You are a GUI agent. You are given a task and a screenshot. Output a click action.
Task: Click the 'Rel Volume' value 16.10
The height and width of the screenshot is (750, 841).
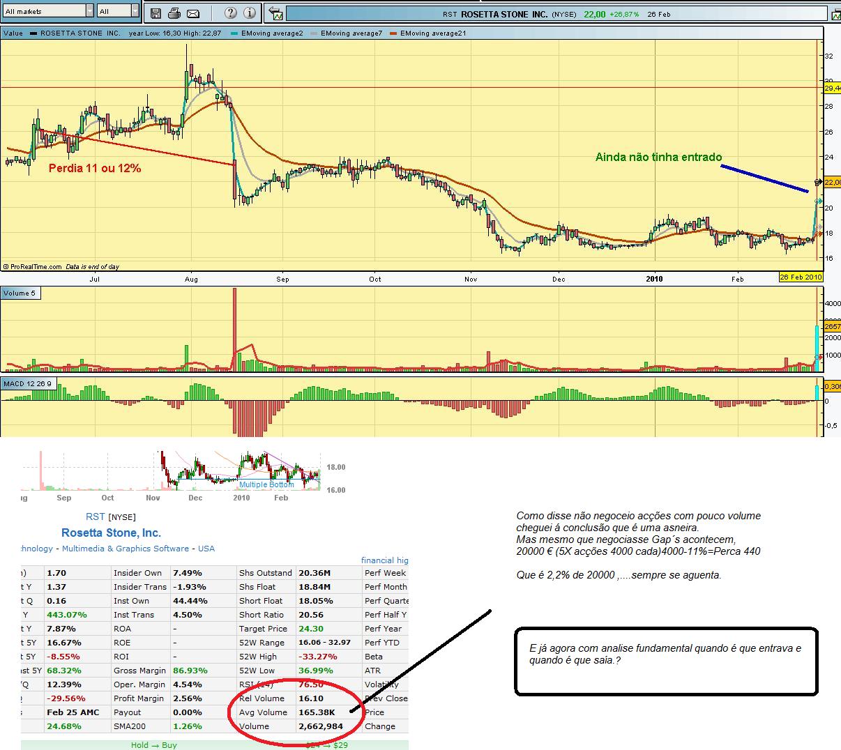coord(311,698)
